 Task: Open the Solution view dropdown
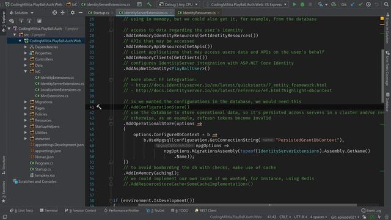coord(22,12)
